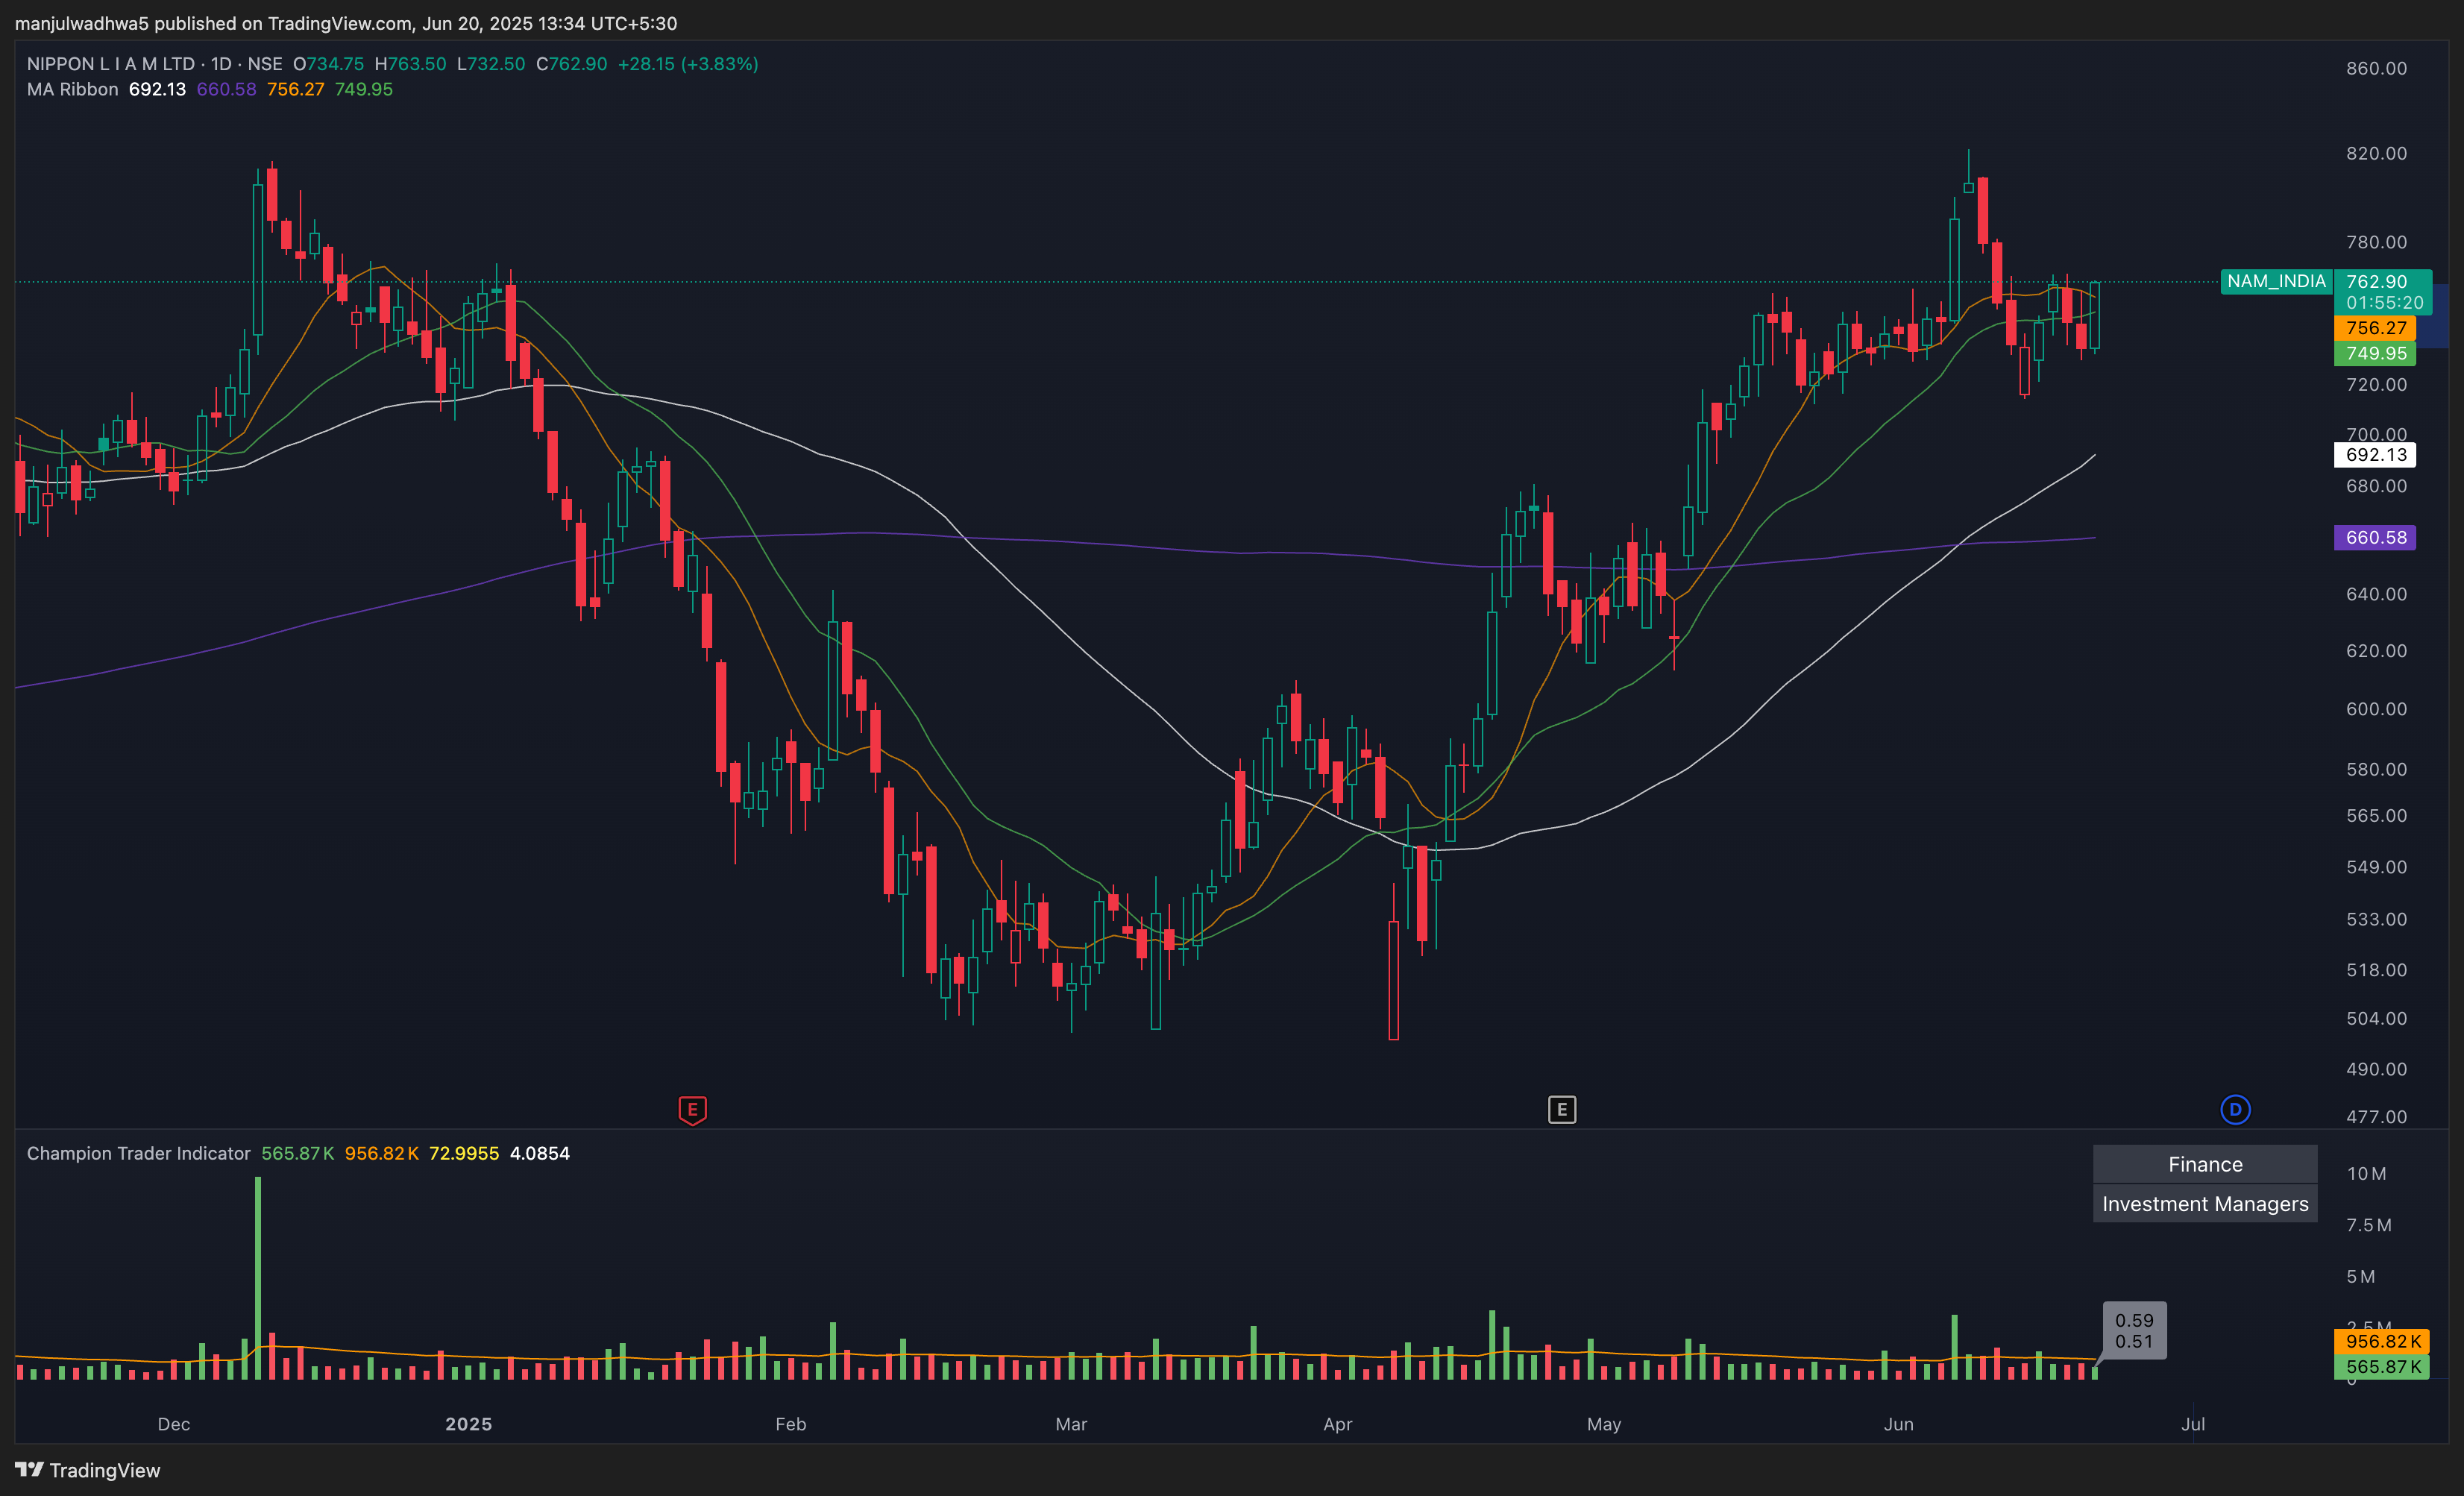This screenshot has width=2464, height=1496.
Task: Click the orange 956.82K indicator legend value
Action: (382, 1153)
